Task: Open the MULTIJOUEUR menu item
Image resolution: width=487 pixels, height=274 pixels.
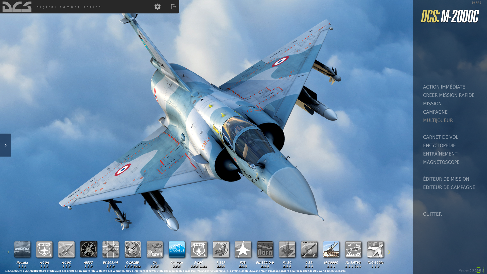Action: [x=438, y=120]
